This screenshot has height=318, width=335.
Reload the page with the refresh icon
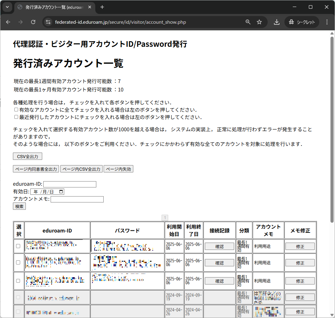coord(33,22)
